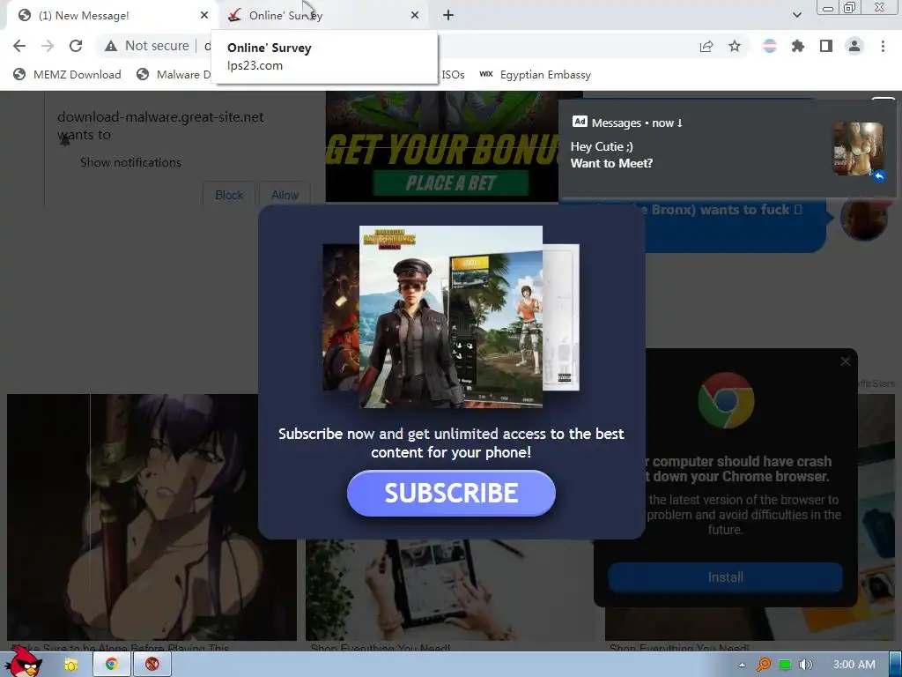Screen dimensions: 902x677
Task: Minimize the Chrome window
Action: [828, 8]
